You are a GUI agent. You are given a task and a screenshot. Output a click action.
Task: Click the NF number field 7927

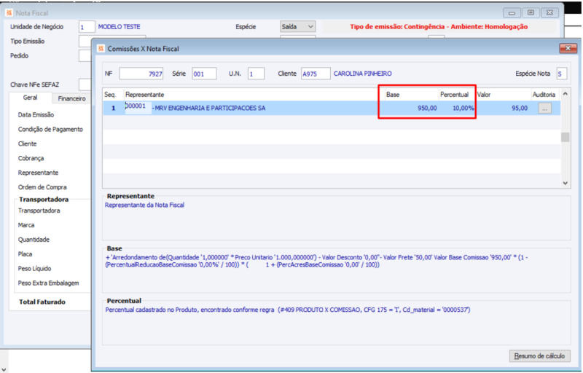click(141, 74)
